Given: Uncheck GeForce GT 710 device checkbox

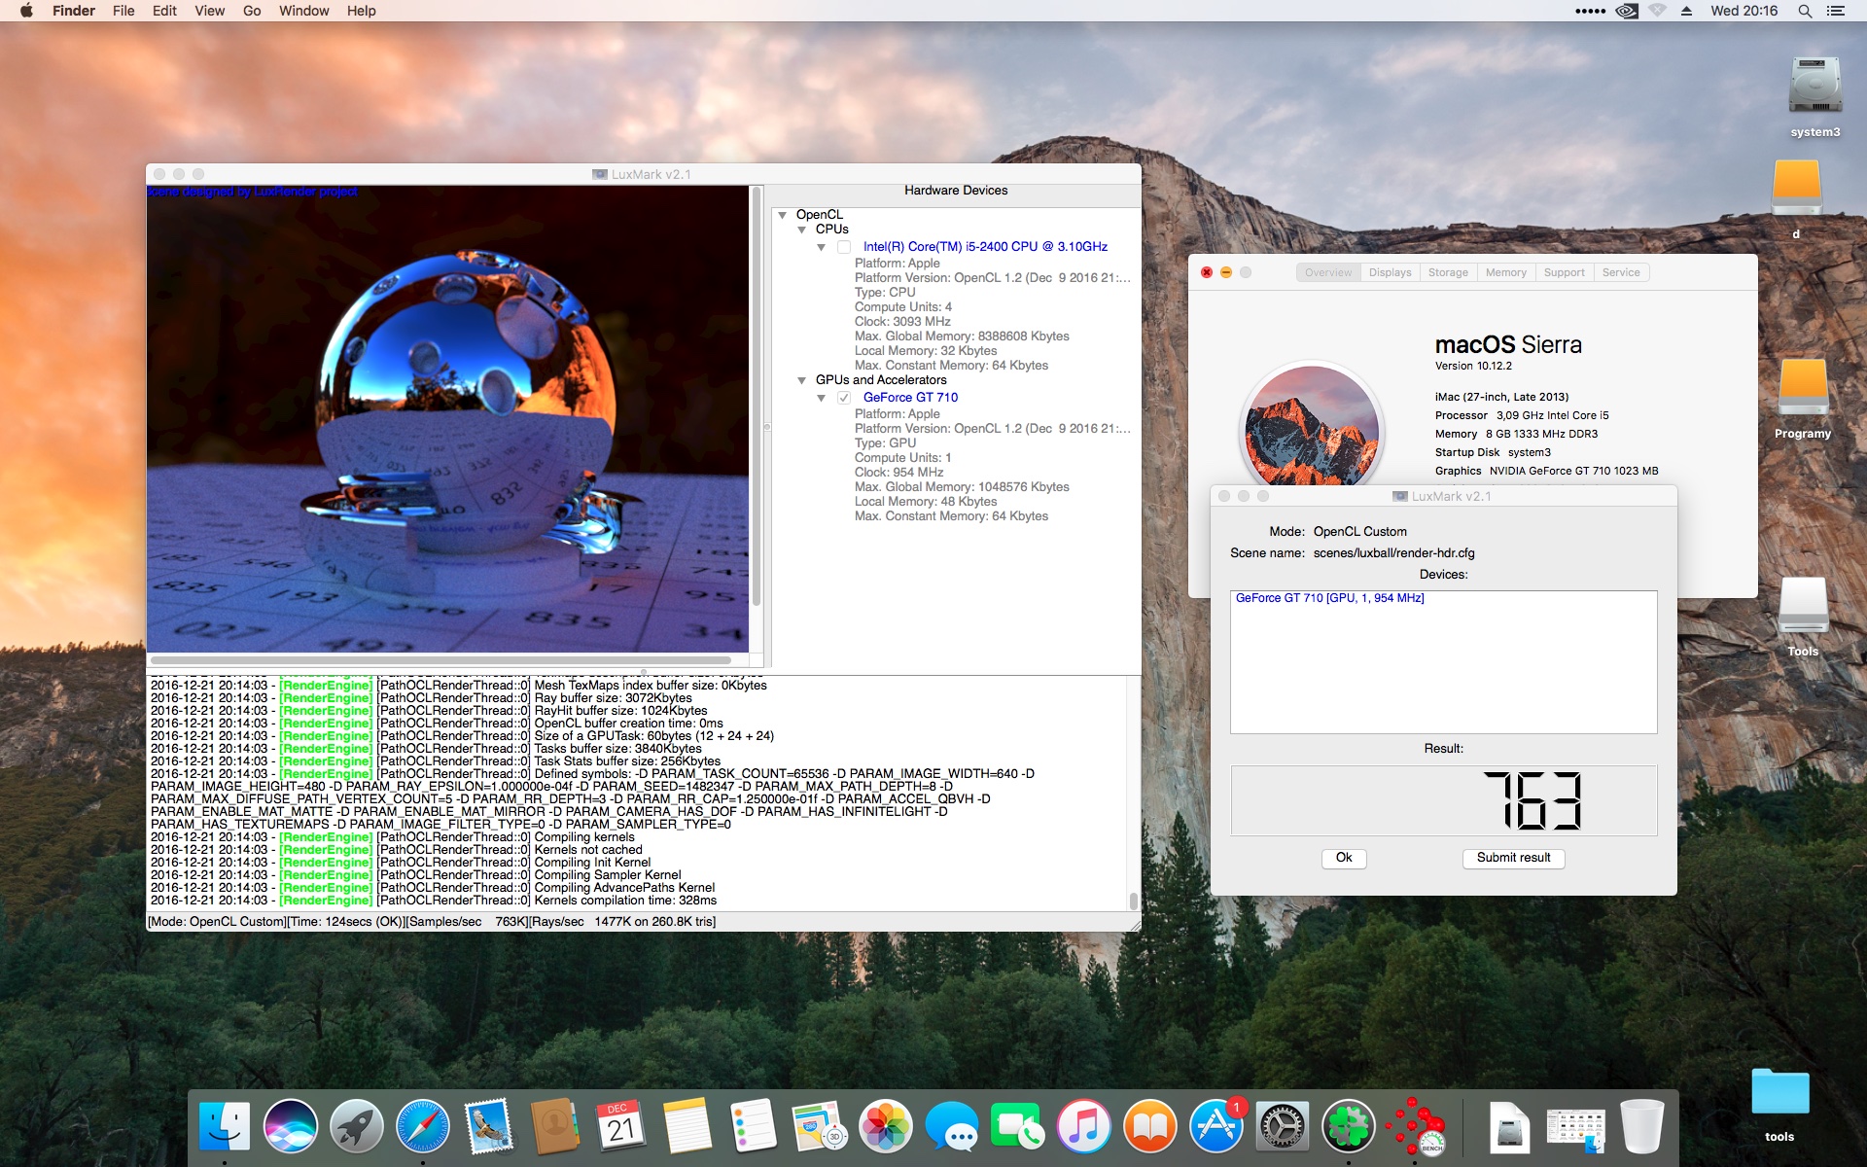Looking at the screenshot, I should (x=844, y=398).
